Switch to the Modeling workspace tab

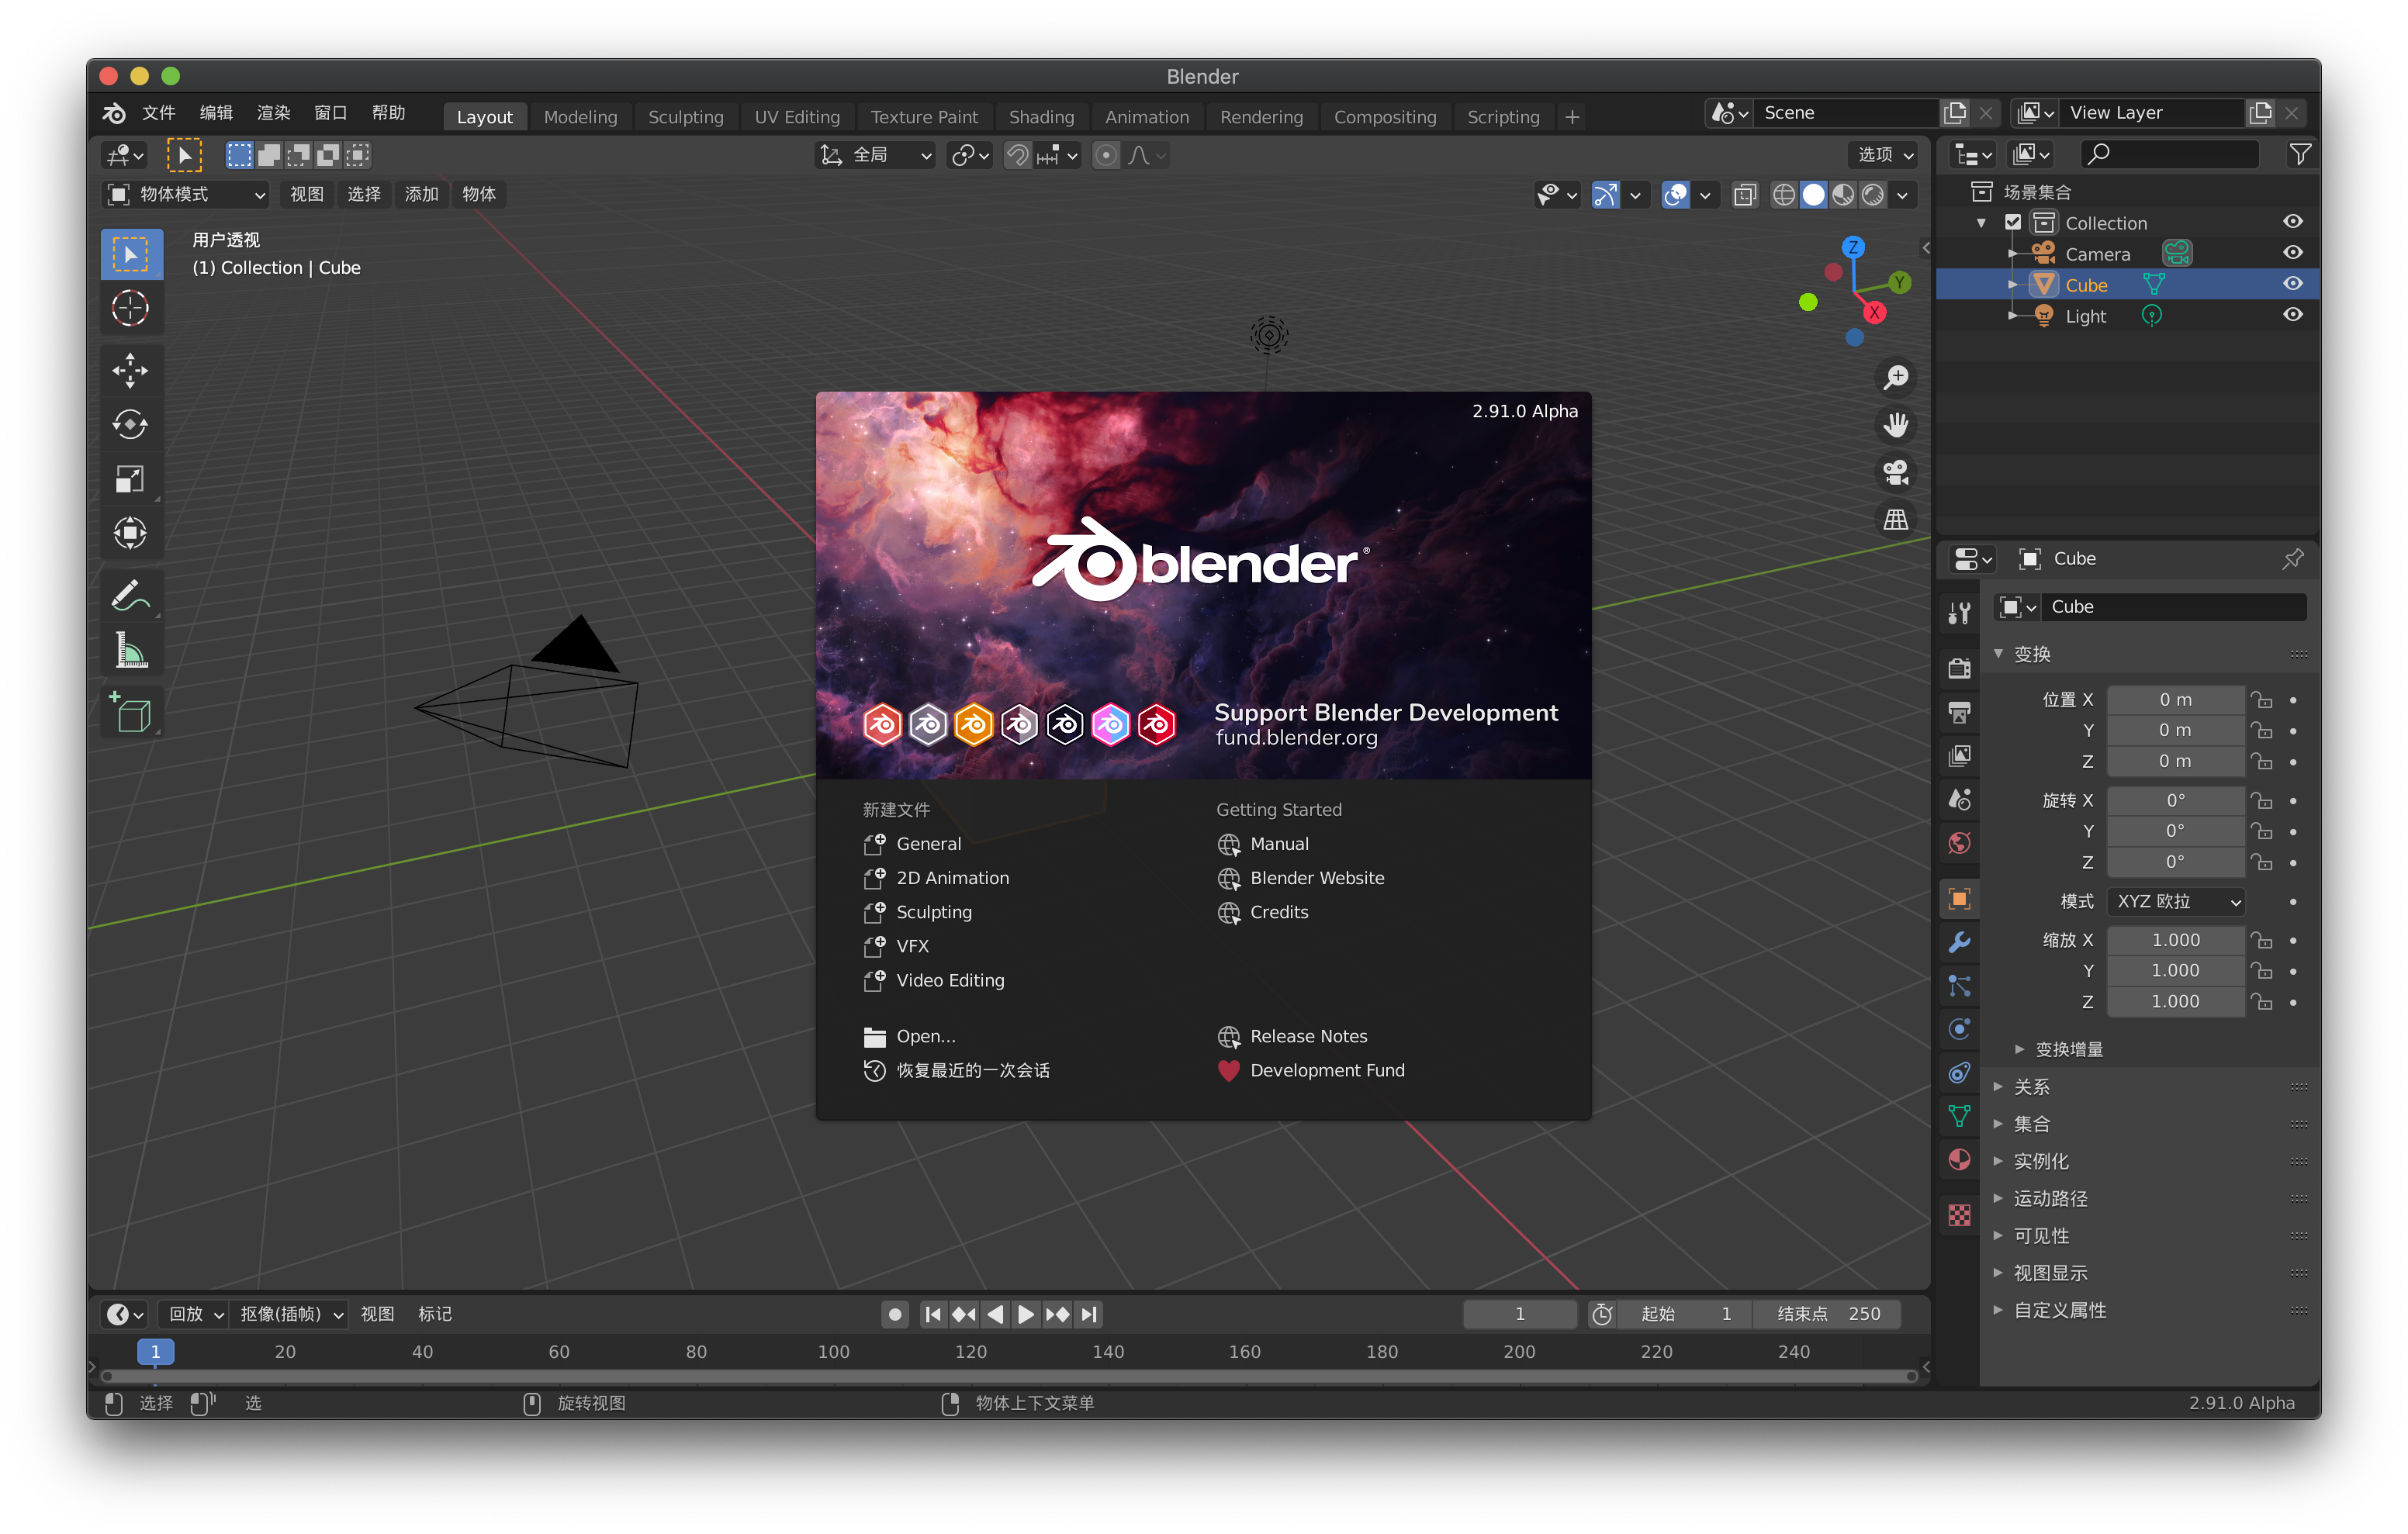[580, 117]
